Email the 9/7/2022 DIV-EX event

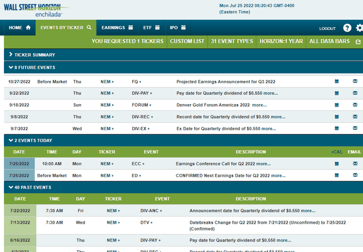click(355, 128)
